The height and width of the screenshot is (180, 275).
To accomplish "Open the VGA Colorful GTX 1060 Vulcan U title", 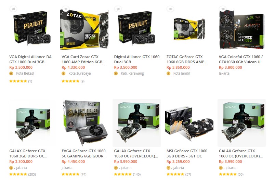I will click(x=241, y=59).
